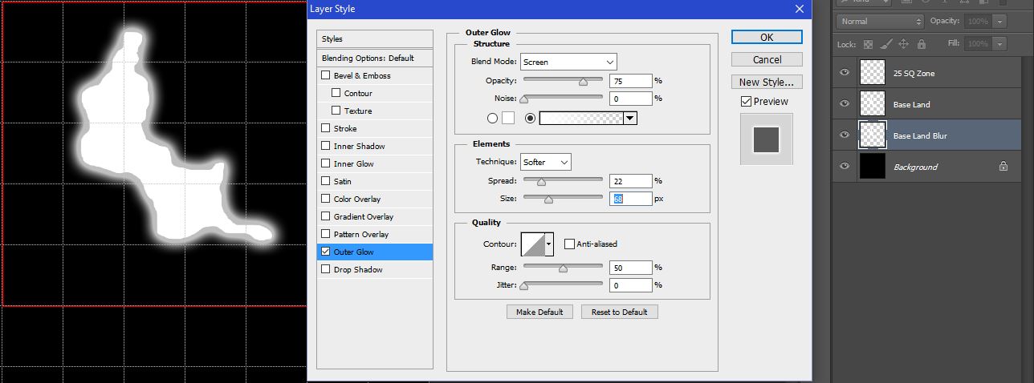Click the Noise slider handle
The height and width of the screenshot is (383, 1034).
pyautogui.click(x=524, y=99)
